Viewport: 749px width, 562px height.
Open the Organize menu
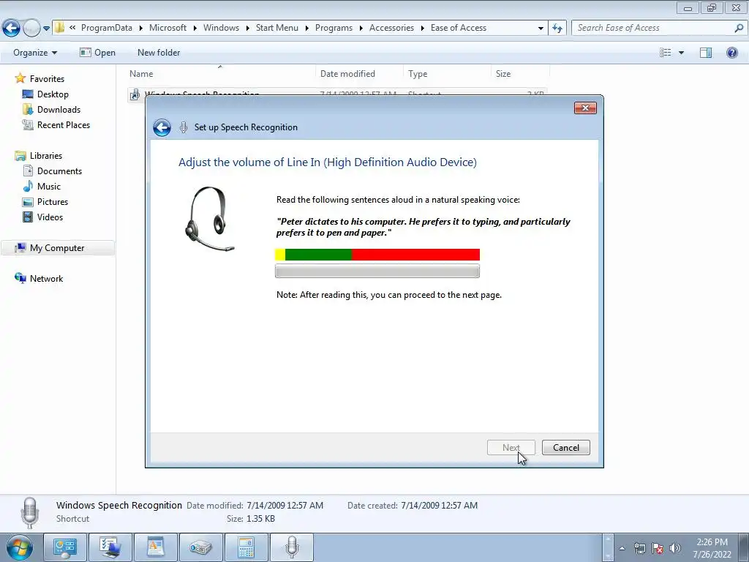point(35,53)
